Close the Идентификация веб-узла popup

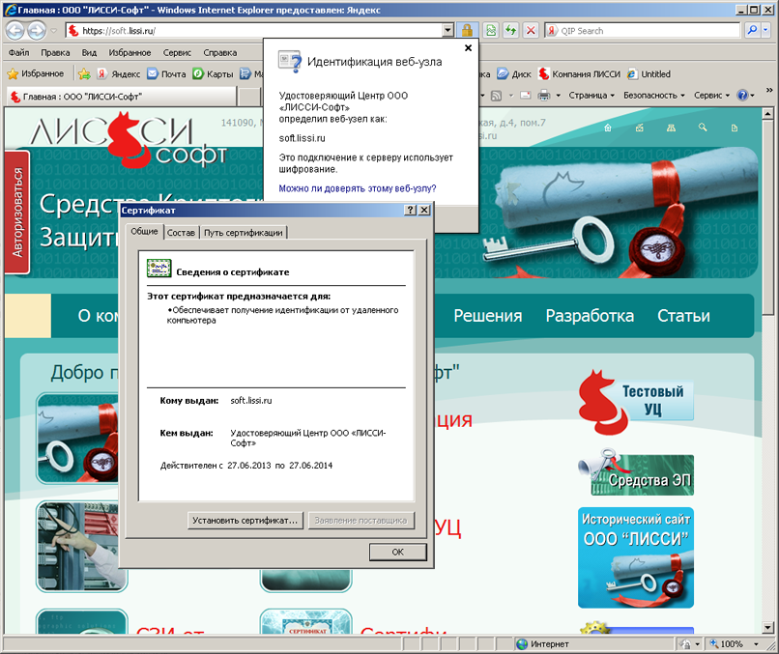468,47
